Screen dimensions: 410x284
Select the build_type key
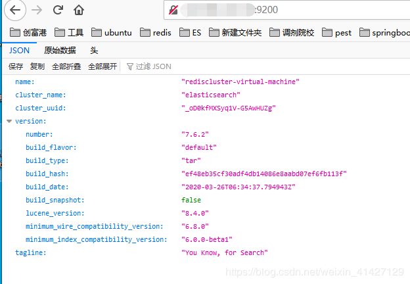pyautogui.click(x=47, y=160)
